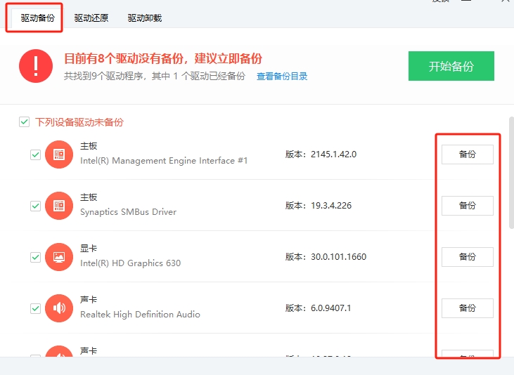The height and width of the screenshot is (375, 514).
Task: Toggle the 下列设备驱动未备份 select-all checkbox
Action: [24, 121]
